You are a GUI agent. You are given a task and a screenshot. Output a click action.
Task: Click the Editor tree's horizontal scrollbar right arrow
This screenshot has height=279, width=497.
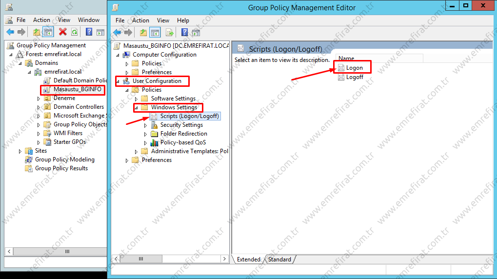224,259
